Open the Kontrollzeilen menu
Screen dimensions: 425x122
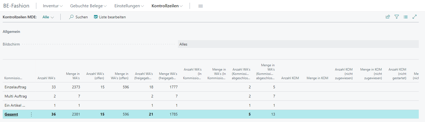coord(167,6)
